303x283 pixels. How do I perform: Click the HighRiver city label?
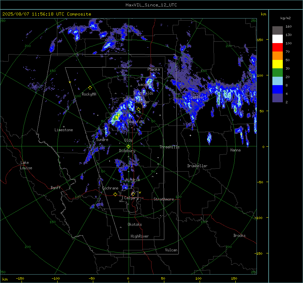pyautogui.click(x=140, y=236)
